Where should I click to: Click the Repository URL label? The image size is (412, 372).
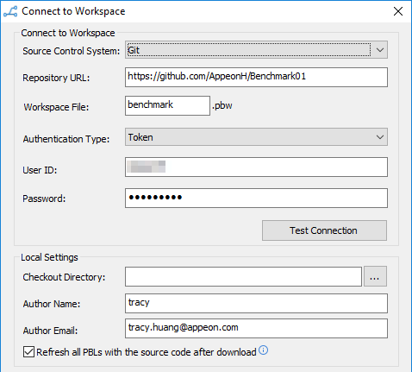(56, 78)
